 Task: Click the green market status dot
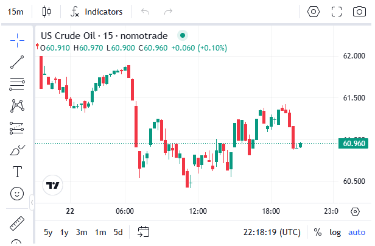coord(183,35)
